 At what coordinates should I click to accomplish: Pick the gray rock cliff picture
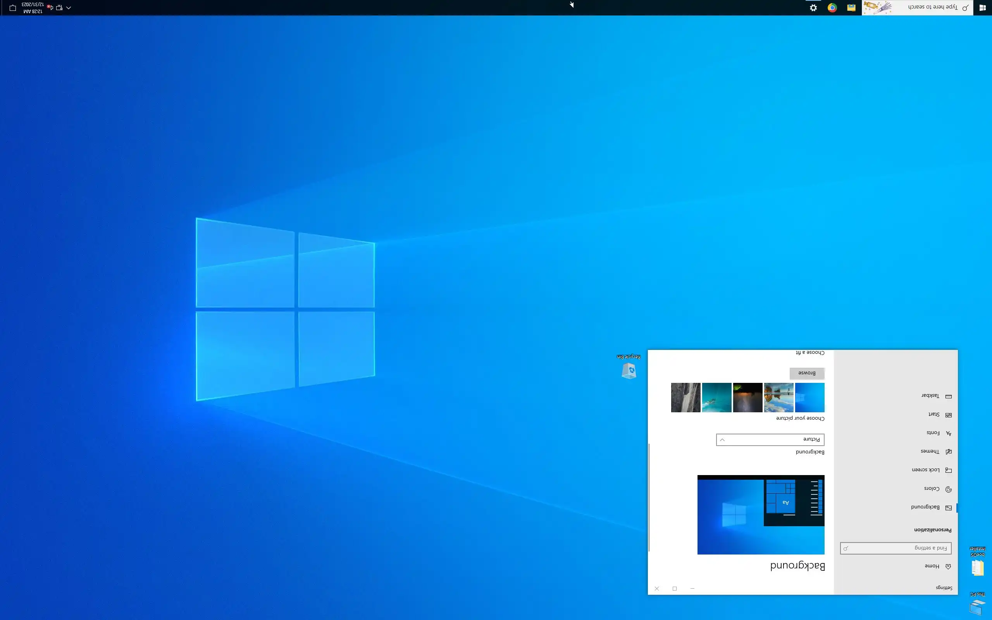[x=685, y=397]
